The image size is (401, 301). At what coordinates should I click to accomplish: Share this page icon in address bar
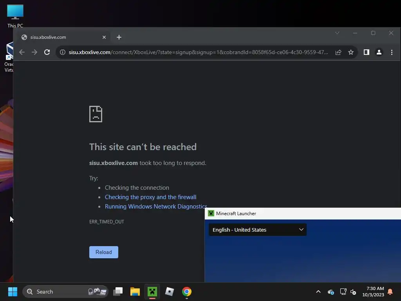point(338,52)
